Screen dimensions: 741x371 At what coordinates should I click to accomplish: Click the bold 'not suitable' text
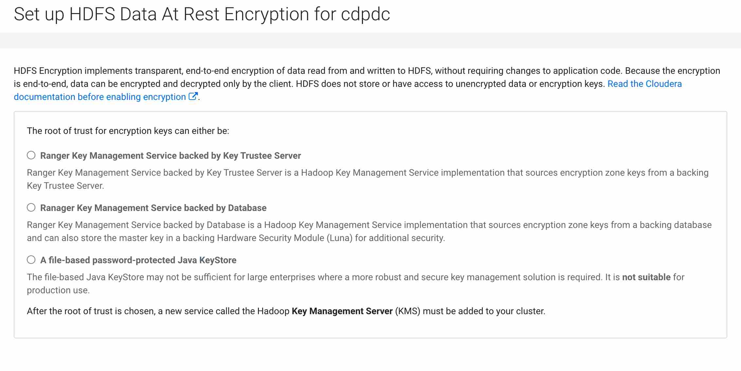(646, 277)
